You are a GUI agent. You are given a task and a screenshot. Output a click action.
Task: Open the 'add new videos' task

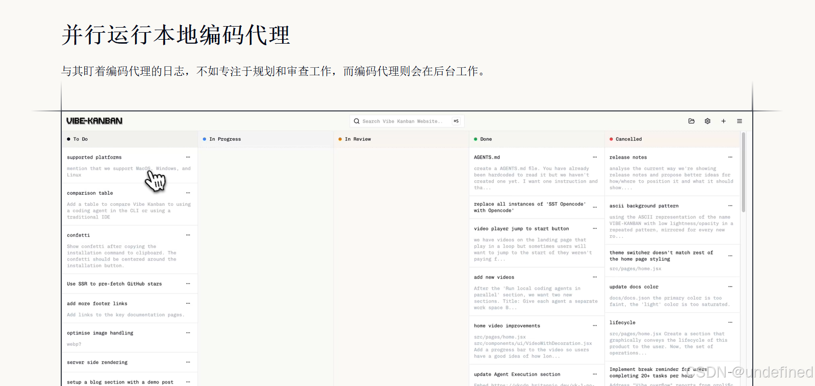494,277
